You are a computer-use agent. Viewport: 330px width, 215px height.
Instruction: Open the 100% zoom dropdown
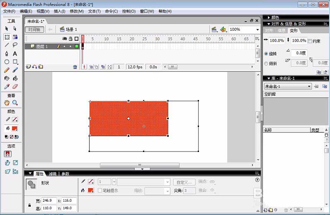[x=257, y=29]
